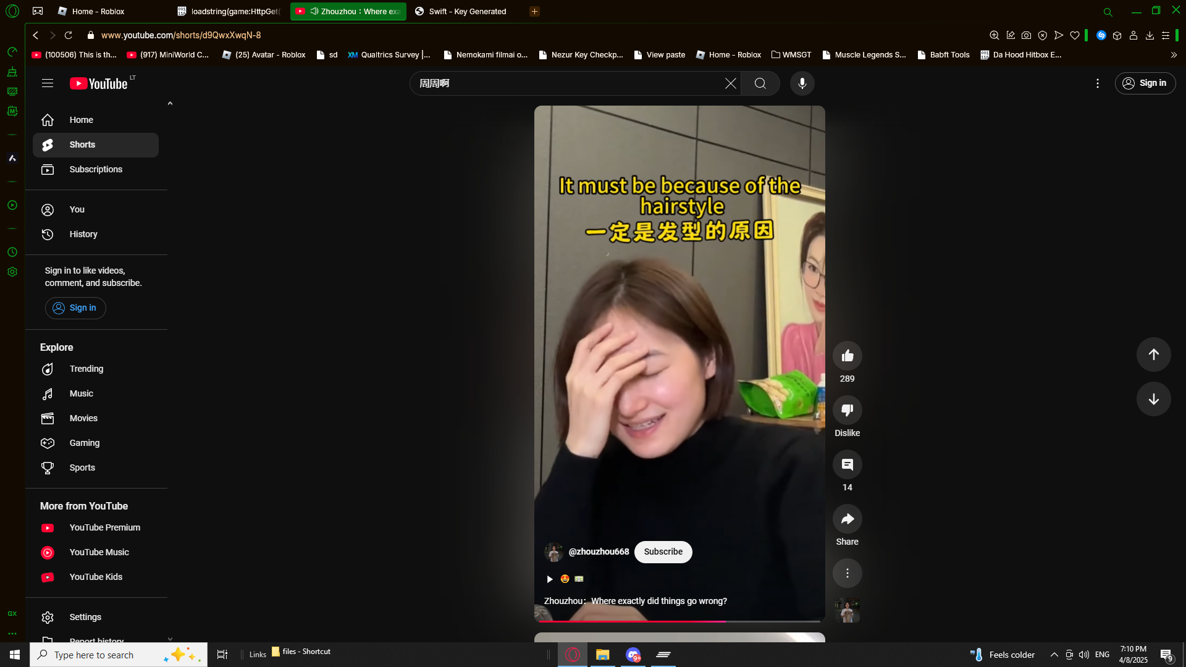
Task: Open YouTube settings three-dot menu near Sign in
Action: coord(1097,83)
